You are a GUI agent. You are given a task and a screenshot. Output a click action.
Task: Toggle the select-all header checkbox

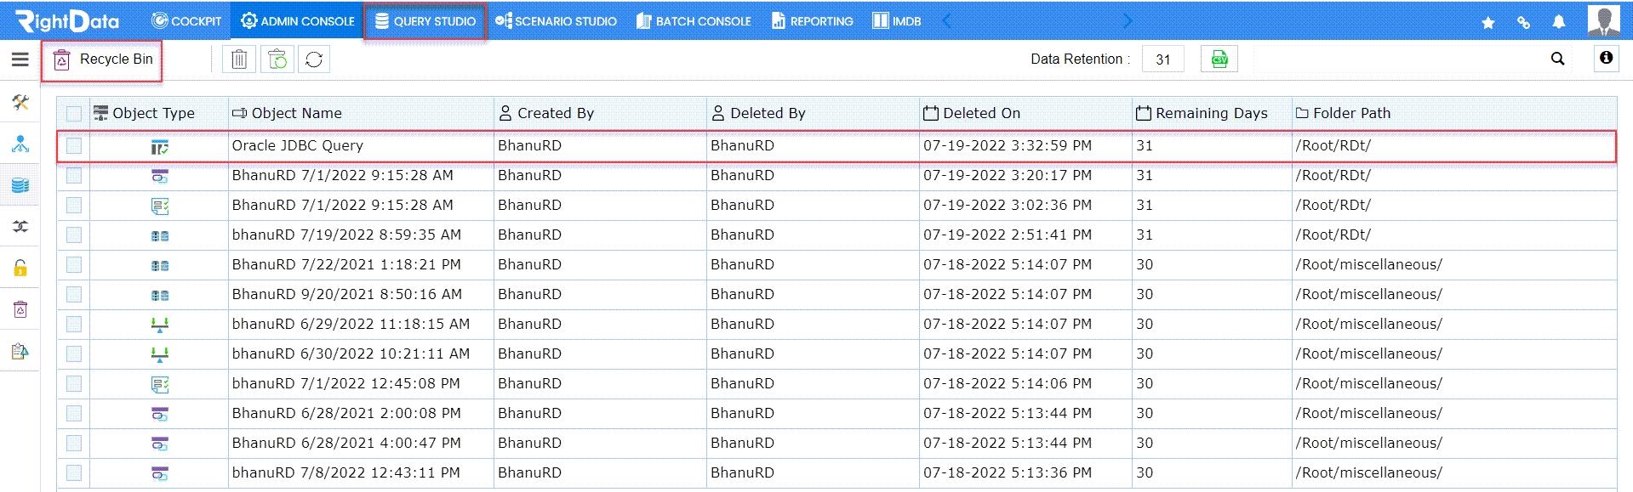[x=74, y=113]
